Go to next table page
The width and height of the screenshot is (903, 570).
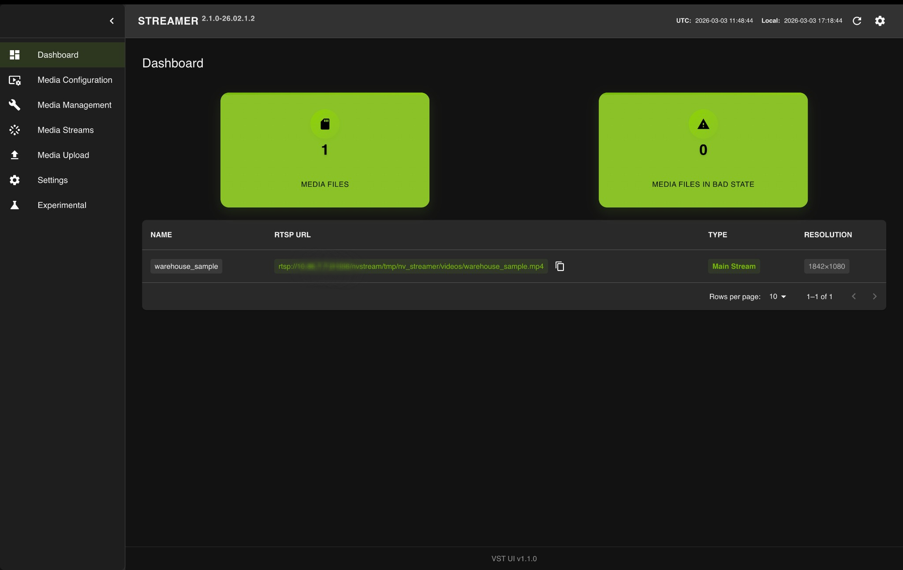[x=874, y=296]
